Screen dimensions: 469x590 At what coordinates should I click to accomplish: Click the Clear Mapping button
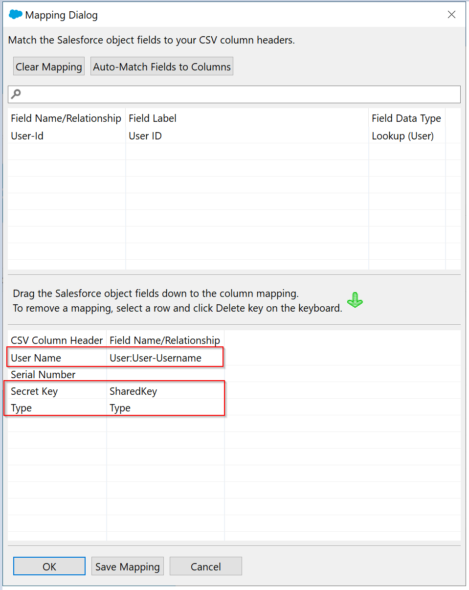[x=48, y=67]
